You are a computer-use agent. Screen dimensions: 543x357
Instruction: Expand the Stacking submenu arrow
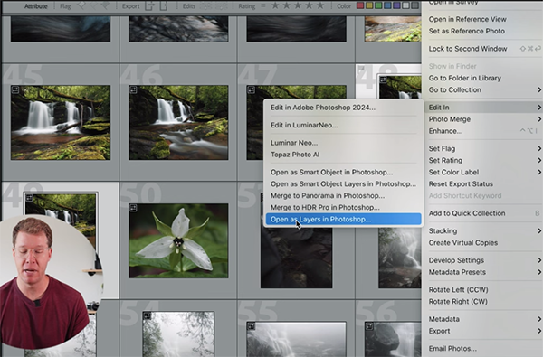pos(539,231)
